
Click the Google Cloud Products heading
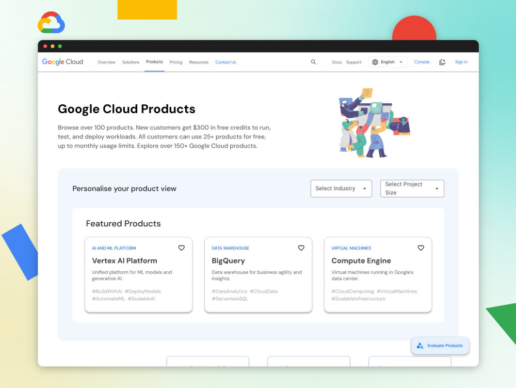(126, 108)
